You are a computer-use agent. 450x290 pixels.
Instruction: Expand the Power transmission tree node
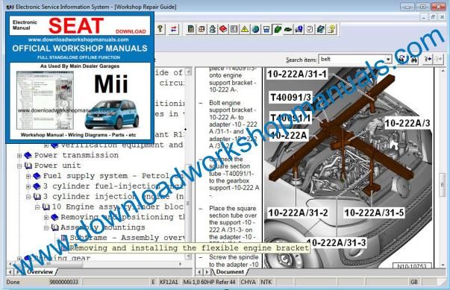(x=19, y=156)
